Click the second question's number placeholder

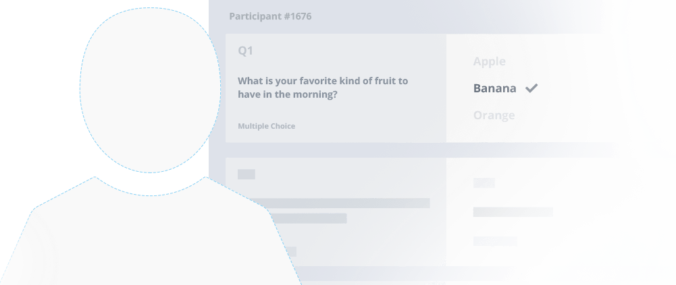[x=246, y=174]
